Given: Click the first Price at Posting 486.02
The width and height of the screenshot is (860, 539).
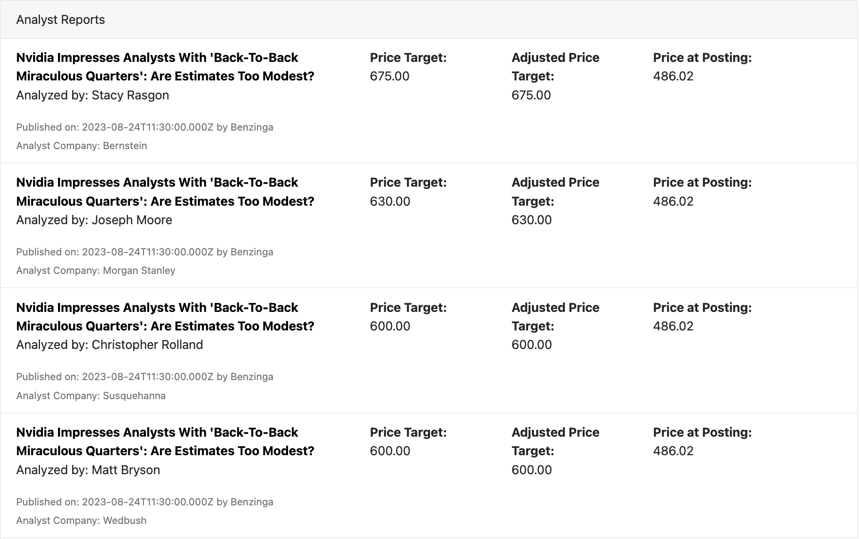Looking at the screenshot, I should 673,76.
